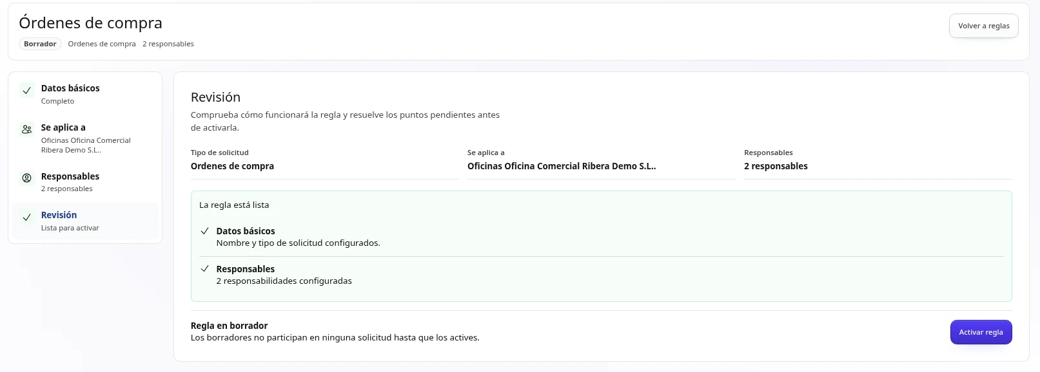The height and width of the screenshot is (372, 1040).
Task: Click the Se aplica a summary column label
Action: [x=486, y=153]
